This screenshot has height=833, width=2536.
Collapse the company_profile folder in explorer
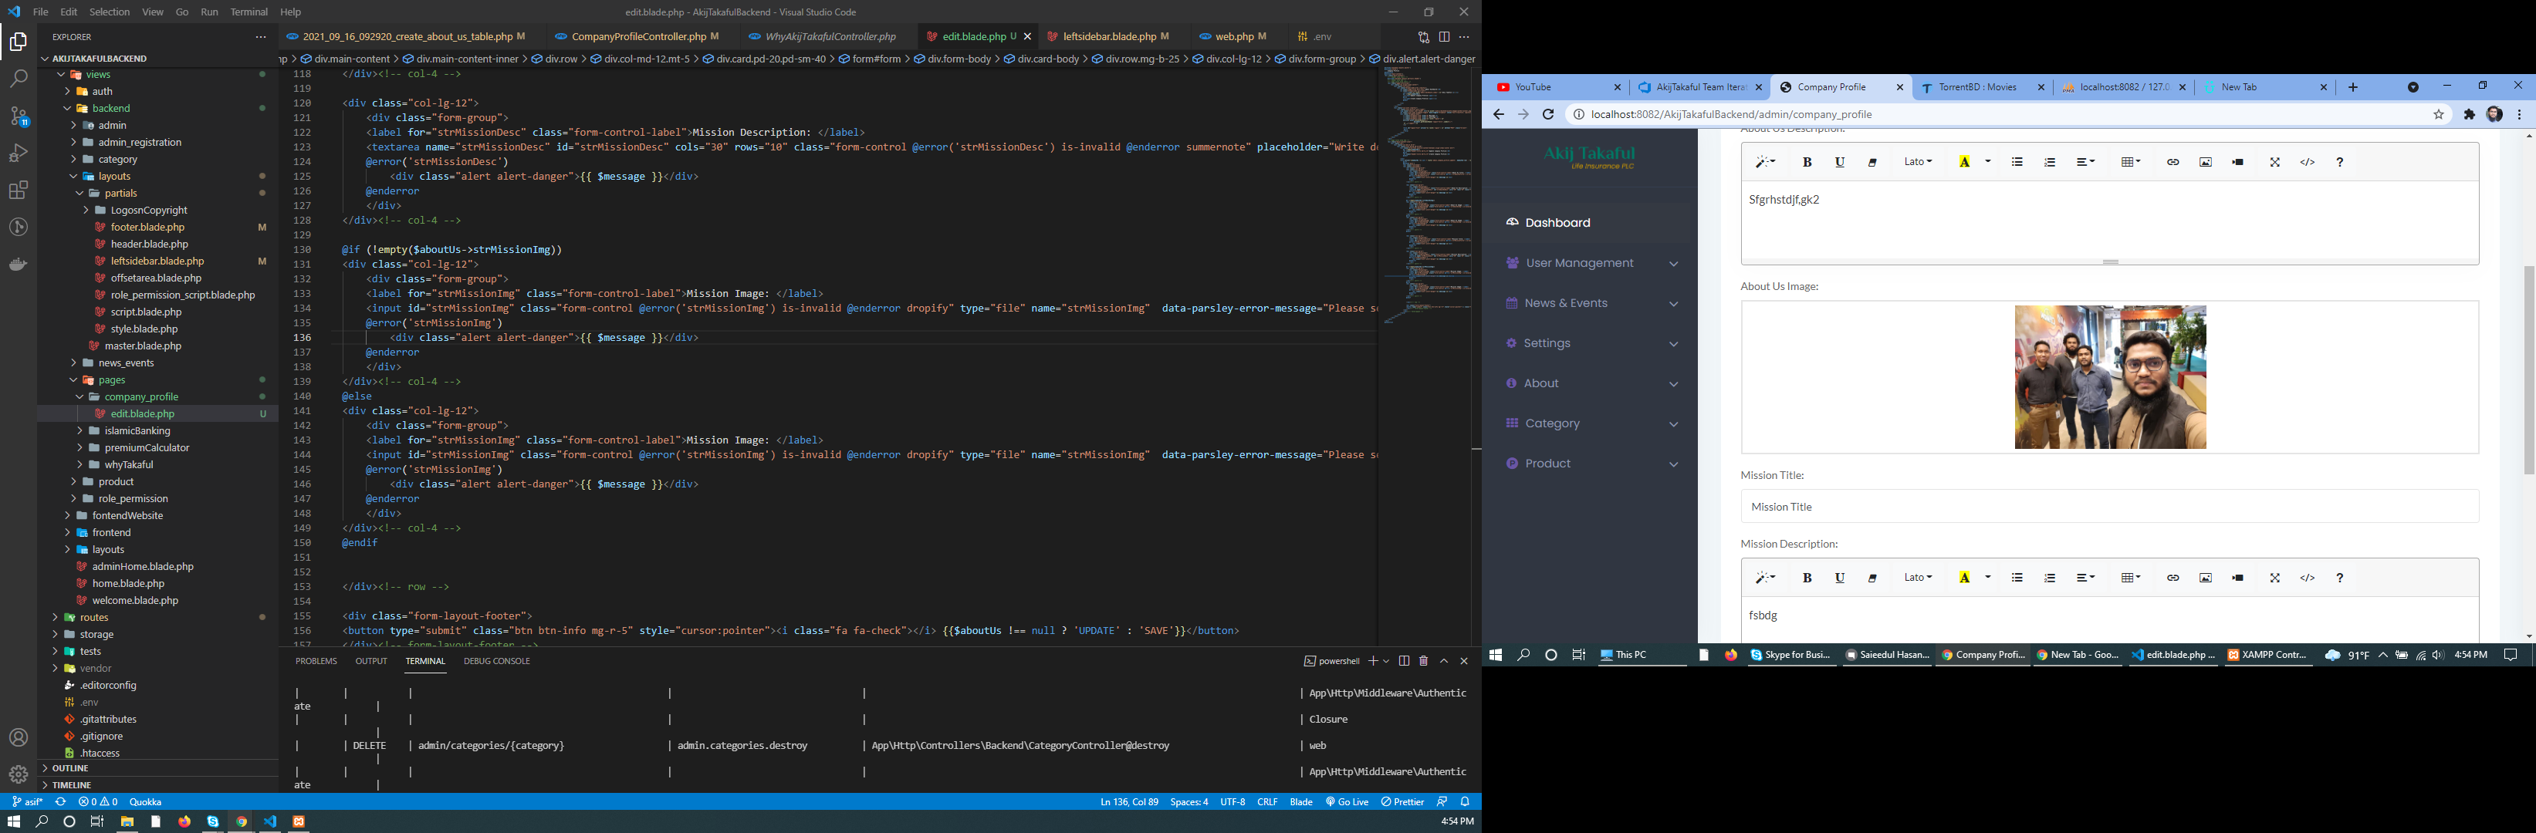(x=140, y=397)
